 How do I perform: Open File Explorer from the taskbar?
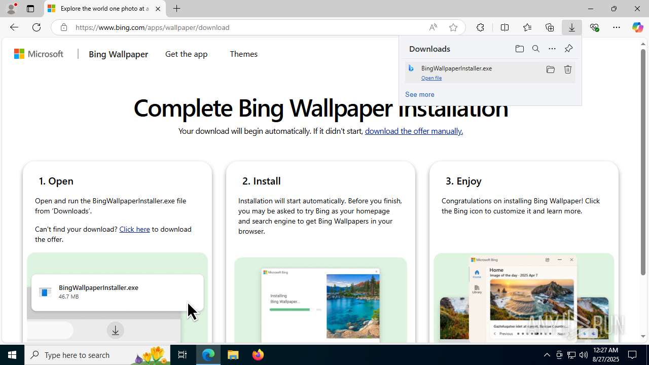coord(233,355)
